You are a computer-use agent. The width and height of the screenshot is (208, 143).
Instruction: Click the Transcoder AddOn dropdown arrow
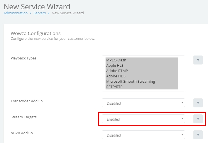click(182, 102)
